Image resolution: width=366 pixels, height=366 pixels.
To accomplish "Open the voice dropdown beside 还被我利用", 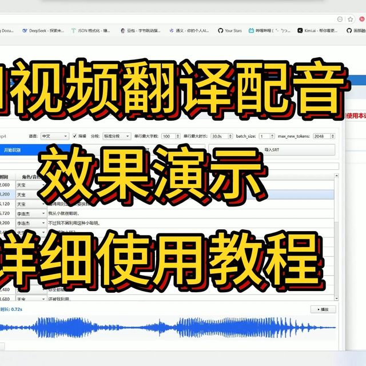I will pyautogui.click(x=31, y=299).
